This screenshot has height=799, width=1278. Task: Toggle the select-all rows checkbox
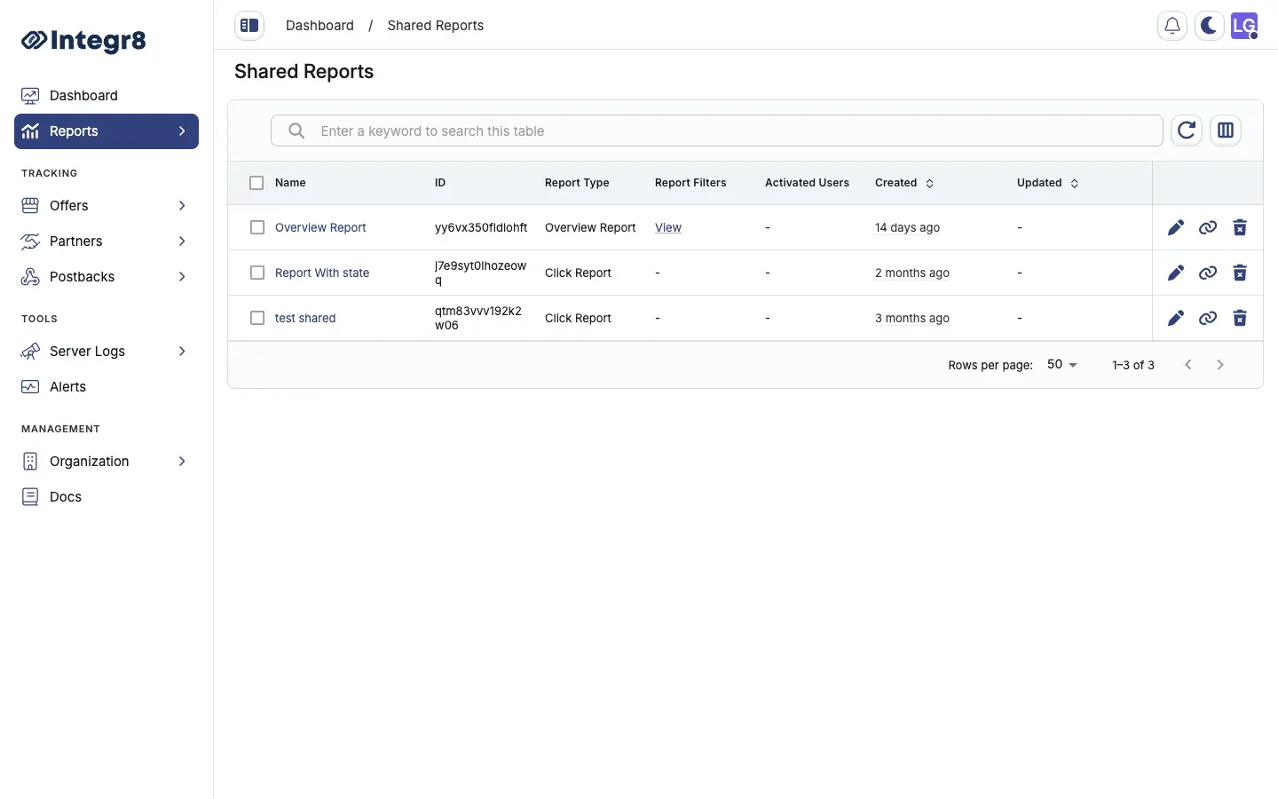coord(256,183)
